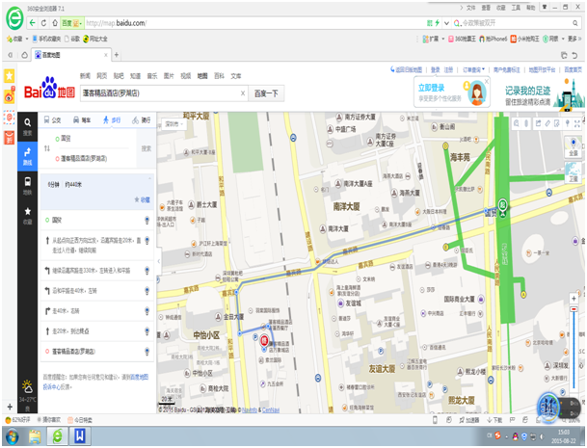This screenshot has width=587, height=448.
Task: Open the 新闻 Baidu nav link
Action: [85, 76]
